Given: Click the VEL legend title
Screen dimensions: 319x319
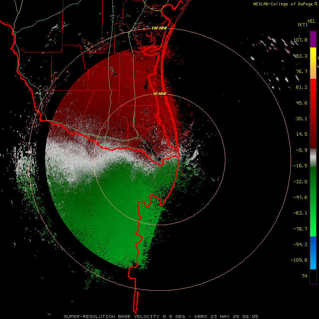Looking at the screenshot, I should [311, 21].
